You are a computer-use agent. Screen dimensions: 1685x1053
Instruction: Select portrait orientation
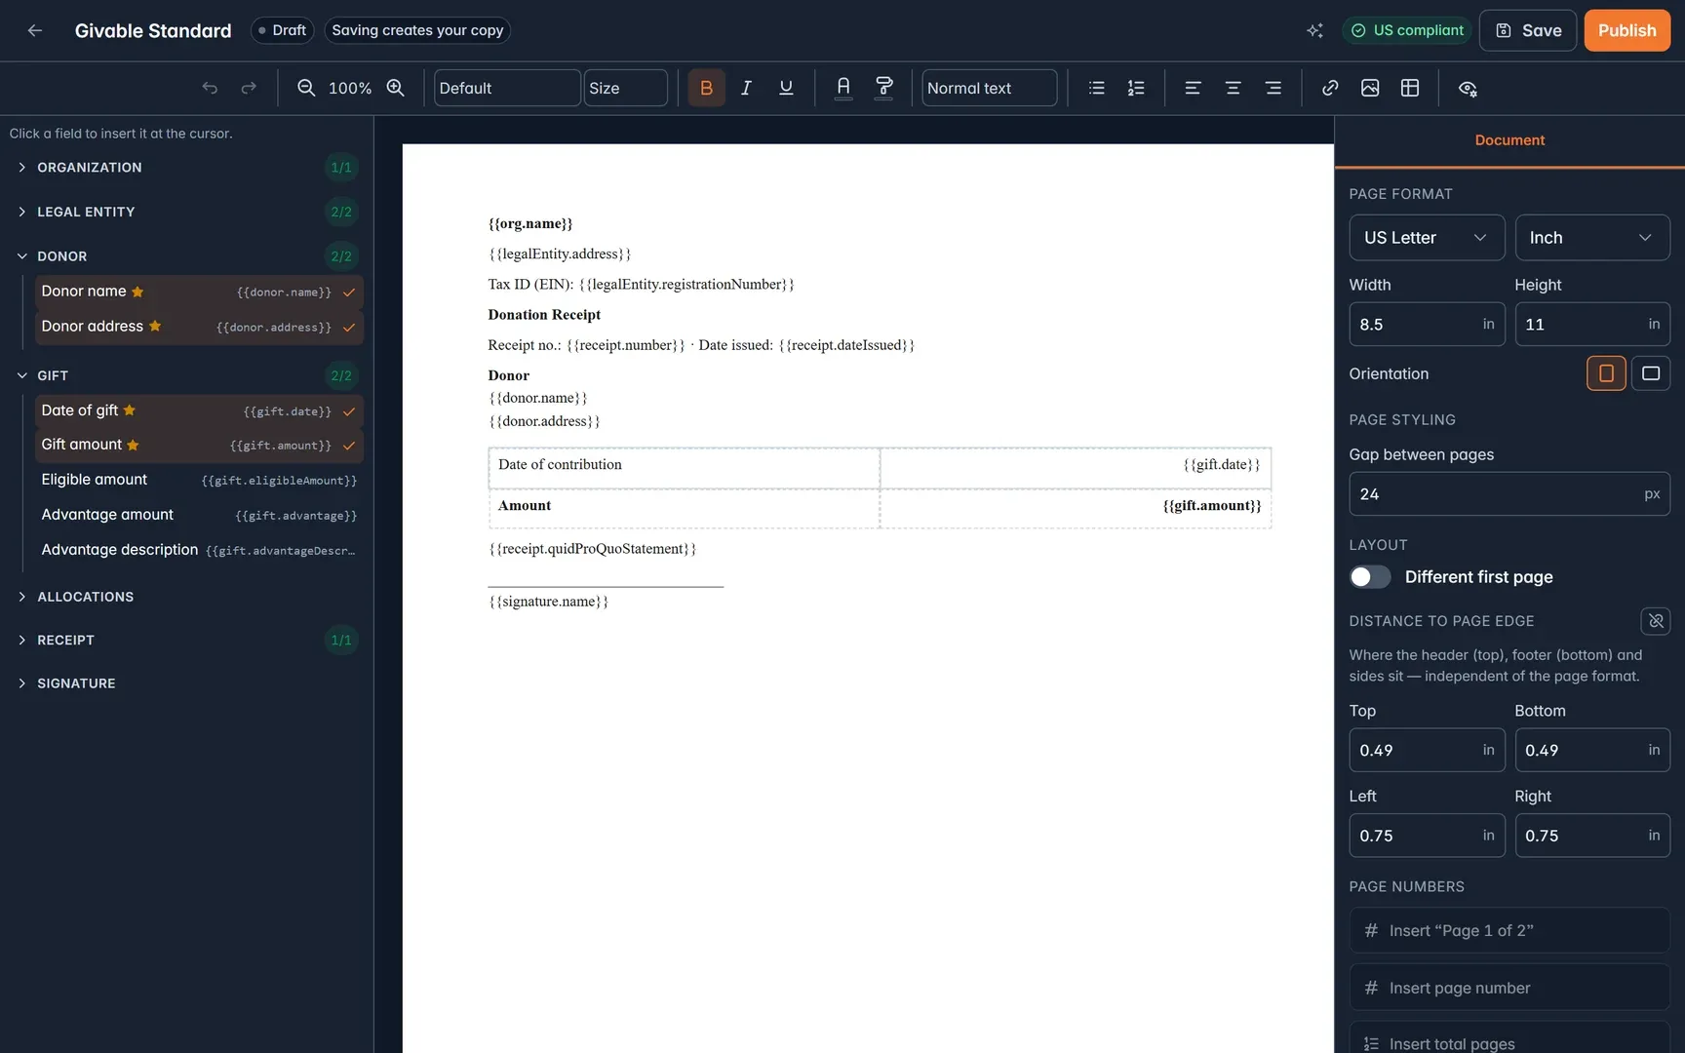1606,373
